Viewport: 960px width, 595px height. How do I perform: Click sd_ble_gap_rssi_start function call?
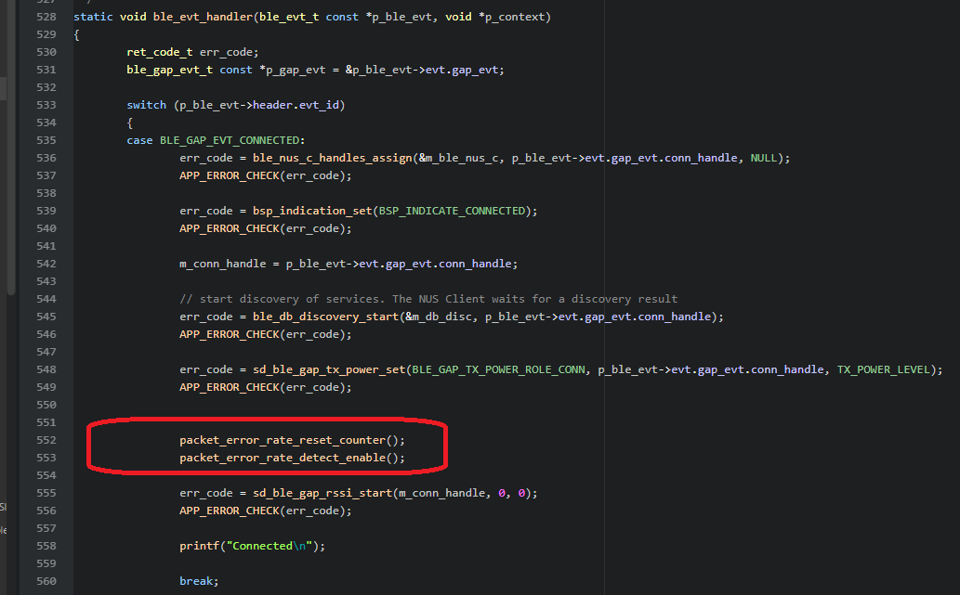click(322, 493)
